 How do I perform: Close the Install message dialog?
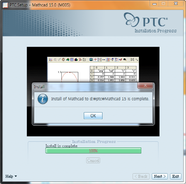click(x=145, y=85)
